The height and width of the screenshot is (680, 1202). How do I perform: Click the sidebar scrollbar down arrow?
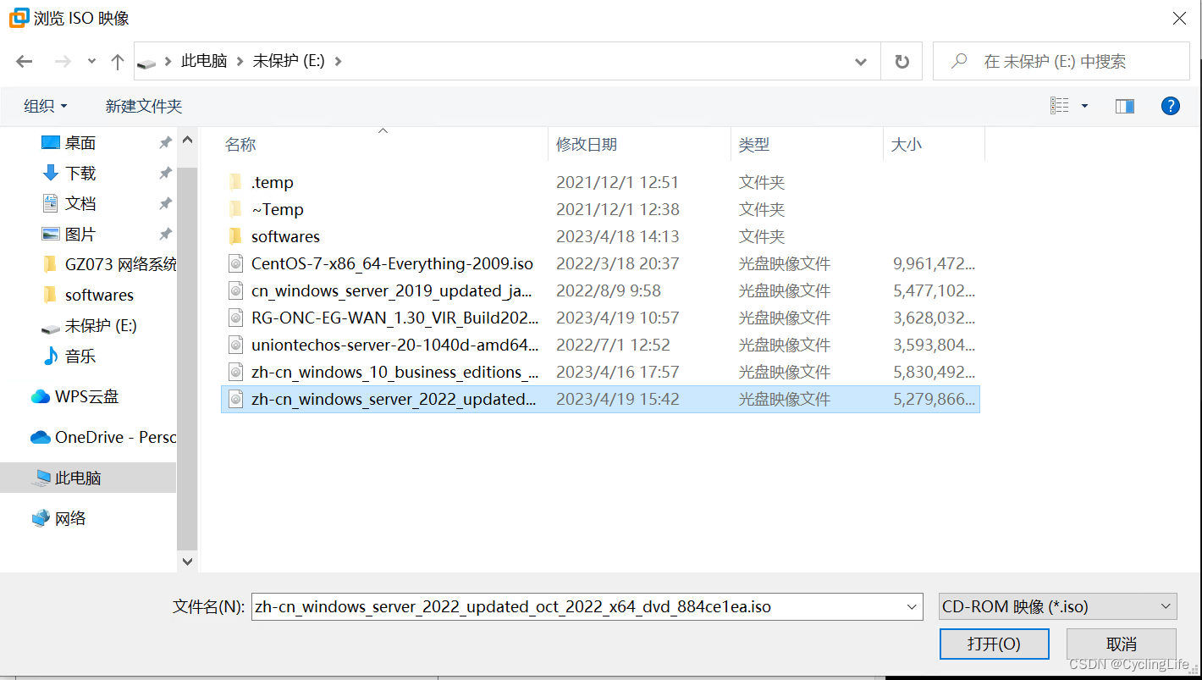pos(187,561)
